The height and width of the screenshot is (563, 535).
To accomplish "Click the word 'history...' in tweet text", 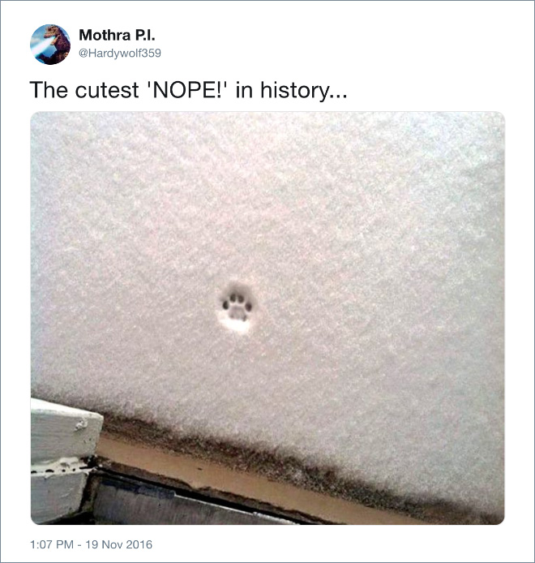I will click(303, 90).
